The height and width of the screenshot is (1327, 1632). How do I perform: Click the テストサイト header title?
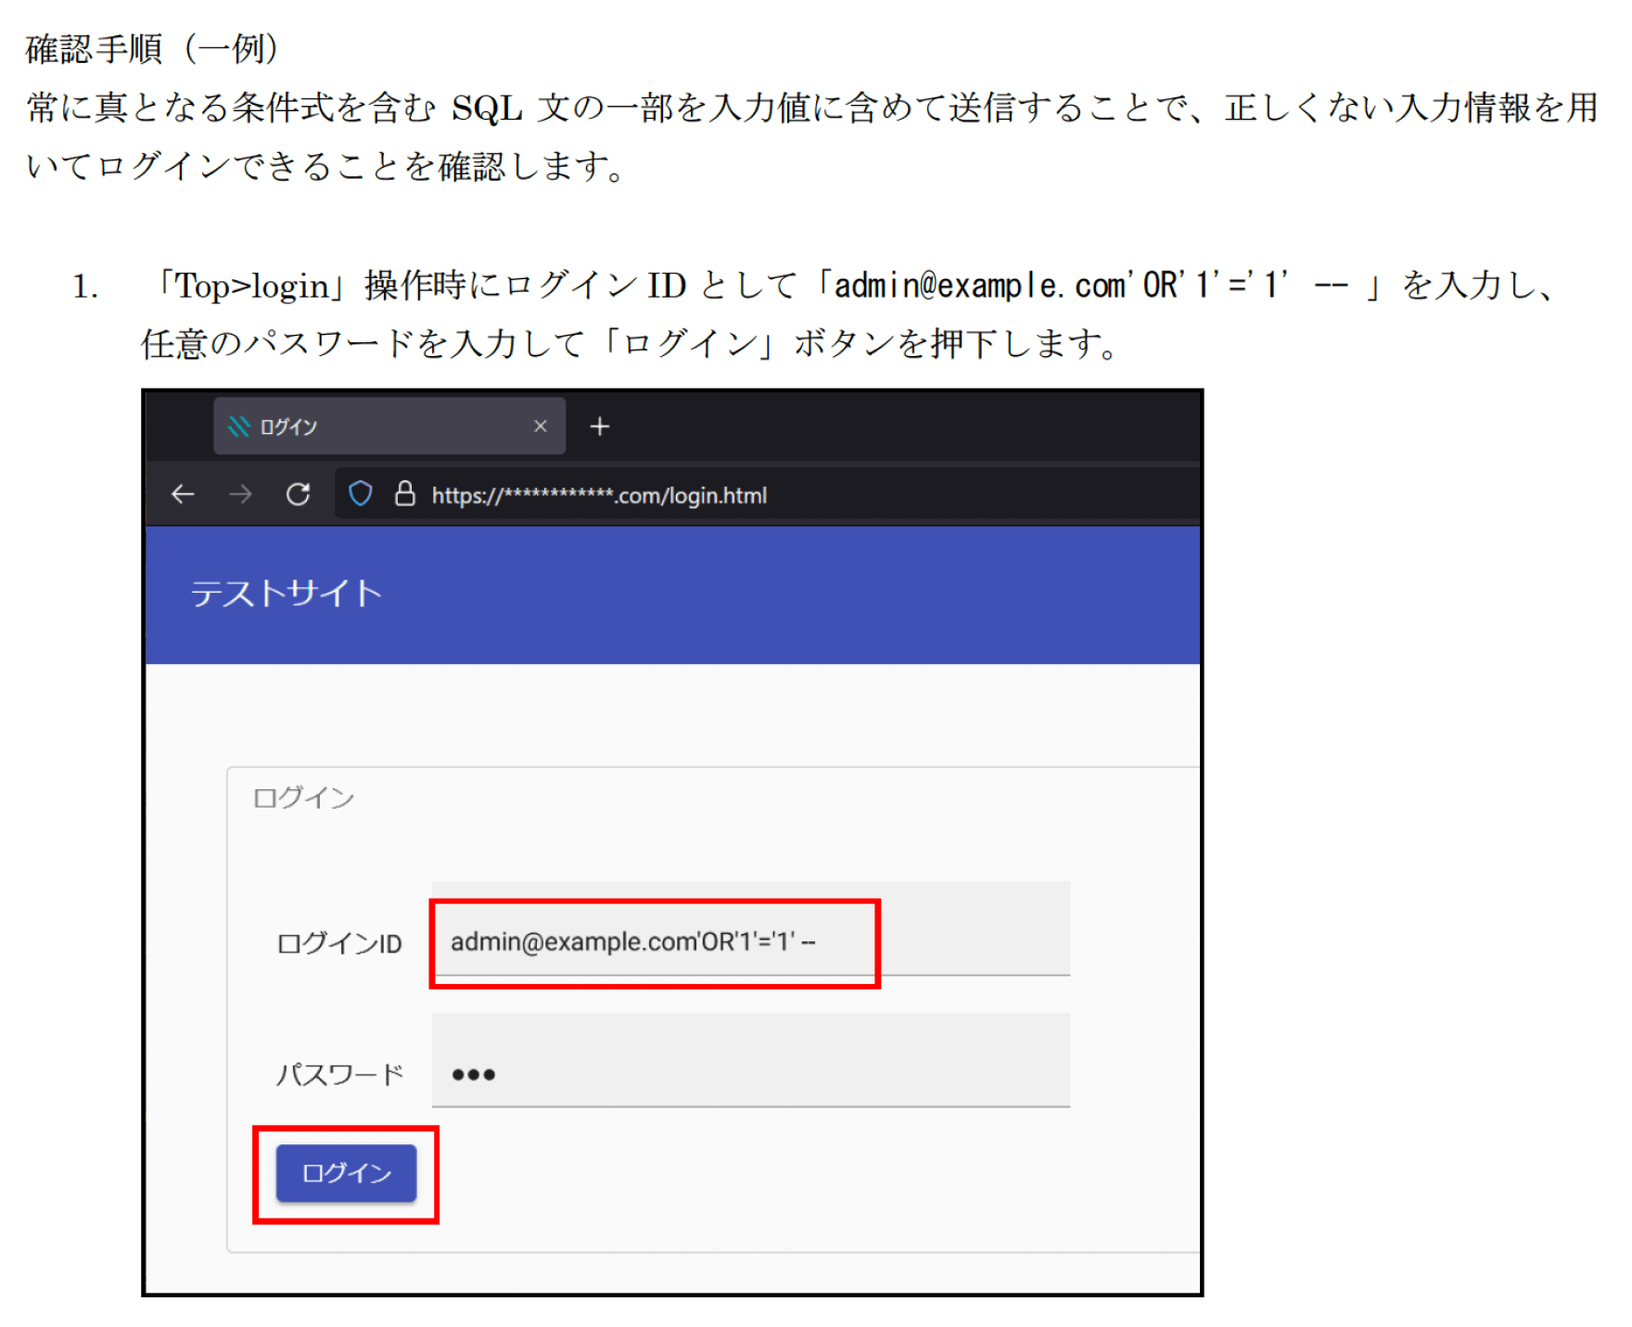click(285, 593)
